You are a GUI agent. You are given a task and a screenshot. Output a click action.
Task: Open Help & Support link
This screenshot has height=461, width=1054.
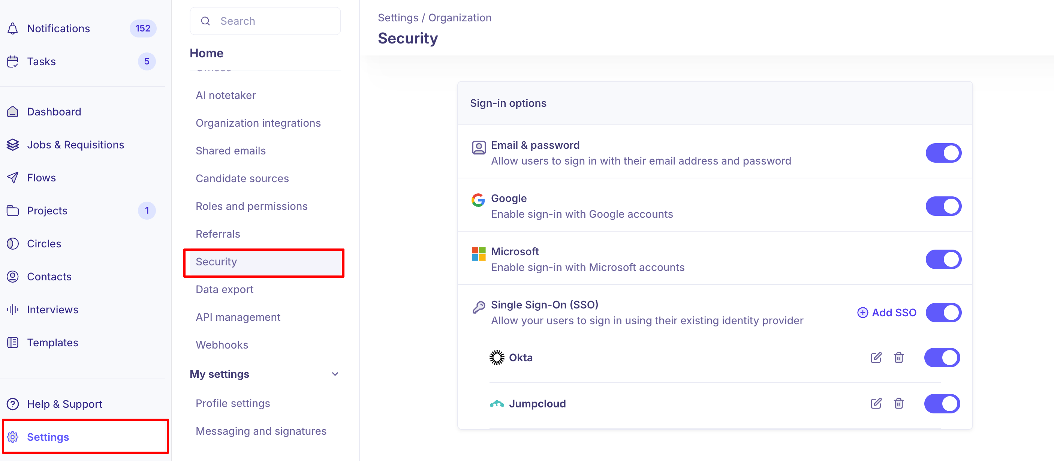(x=64, y=404)
